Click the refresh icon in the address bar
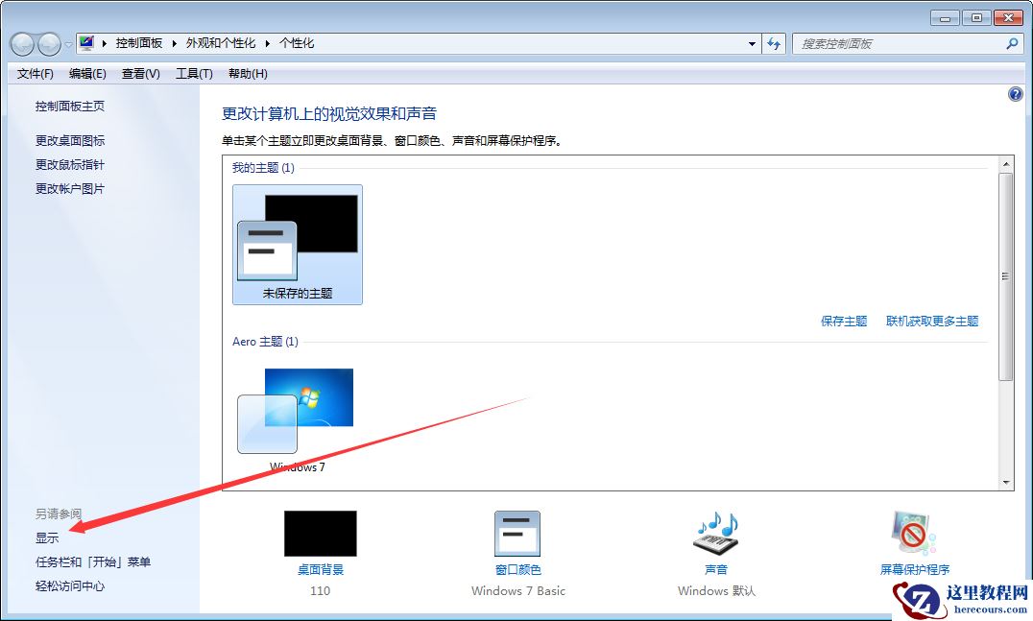Viewport: 1033px width, 621px height. pos(774,43)
